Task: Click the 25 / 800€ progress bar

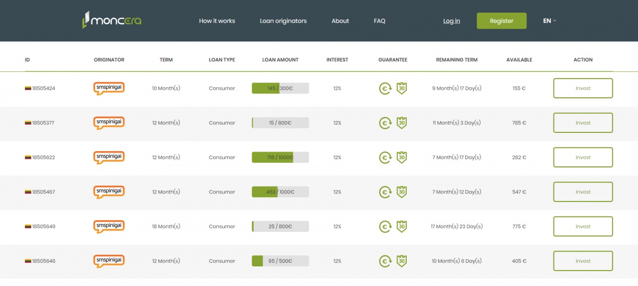Action: tap(280, 226)
